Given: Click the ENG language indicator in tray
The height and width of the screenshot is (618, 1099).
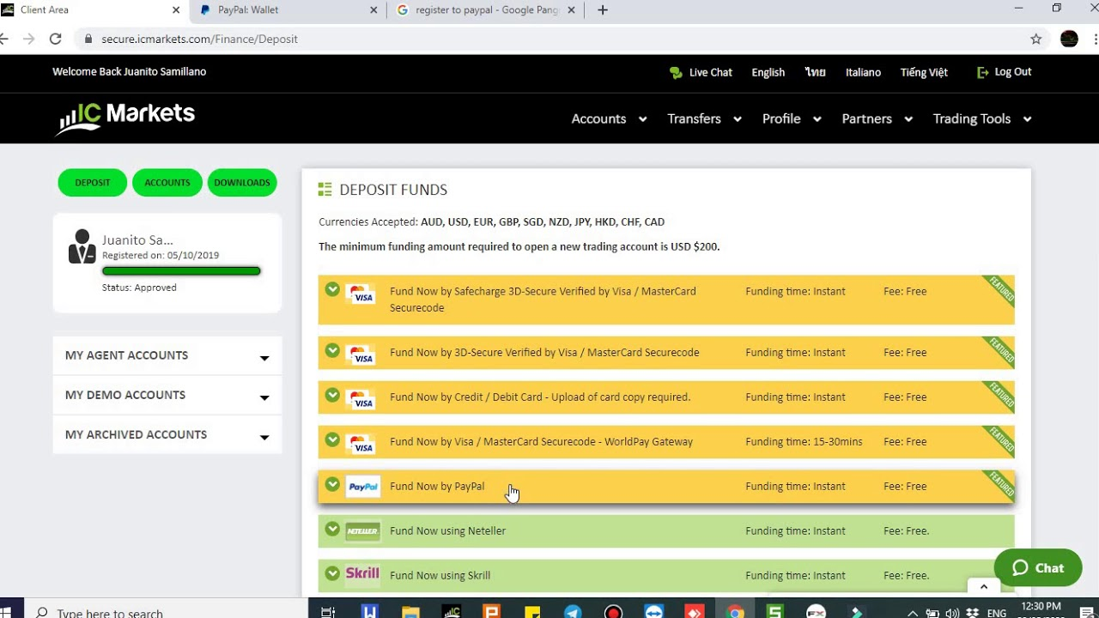Looking at the screenshot, I should (997, 613).
